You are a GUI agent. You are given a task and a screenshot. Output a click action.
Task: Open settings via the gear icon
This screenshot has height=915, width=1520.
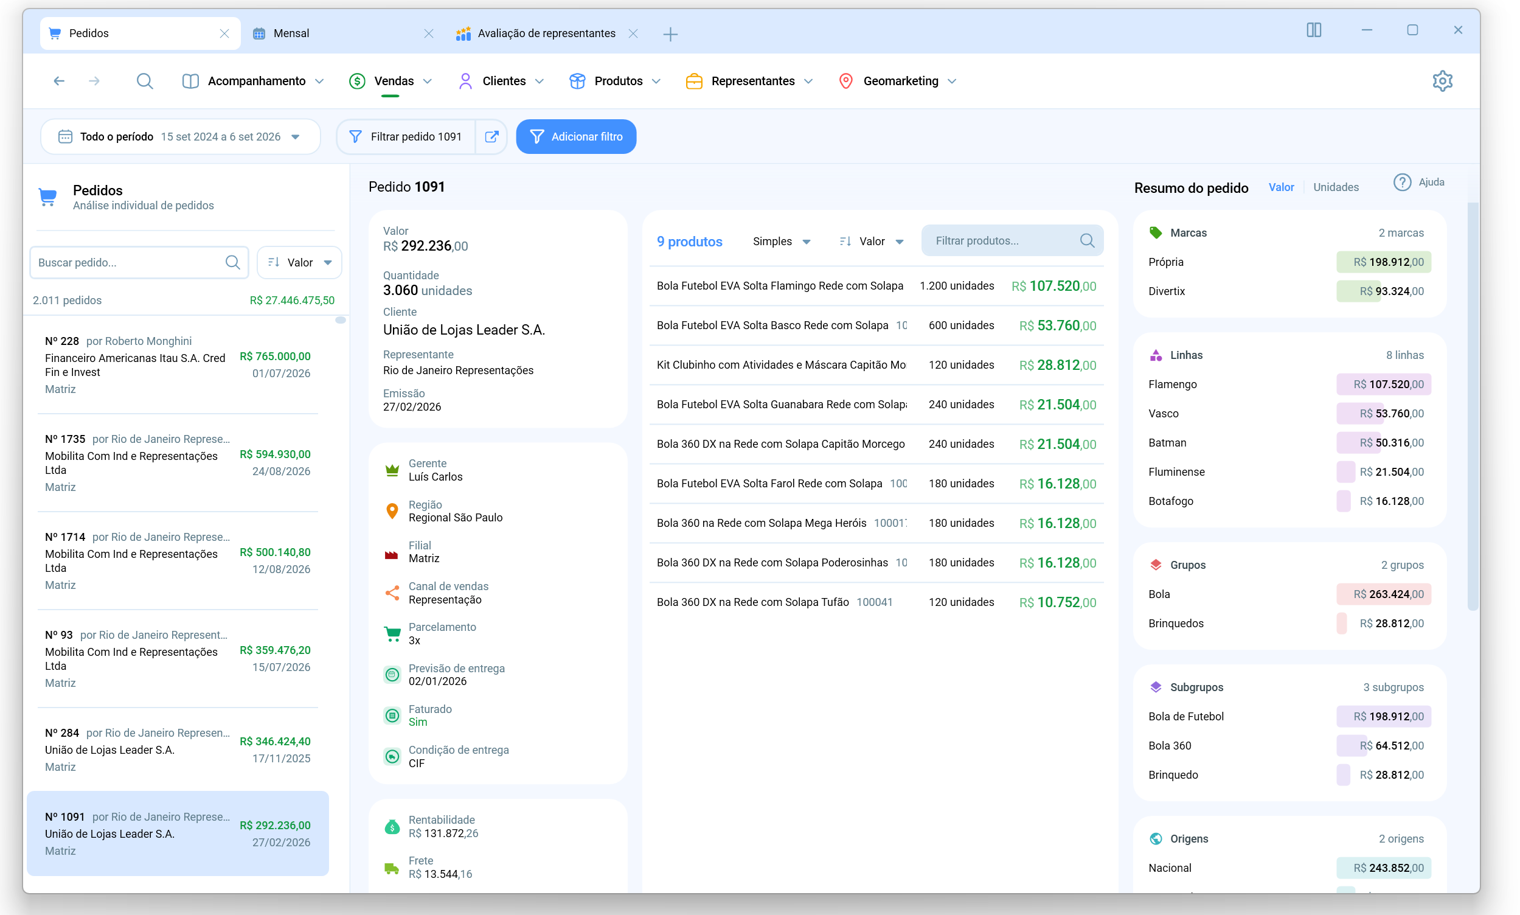pyautogui.click(x=1442, y=81)
